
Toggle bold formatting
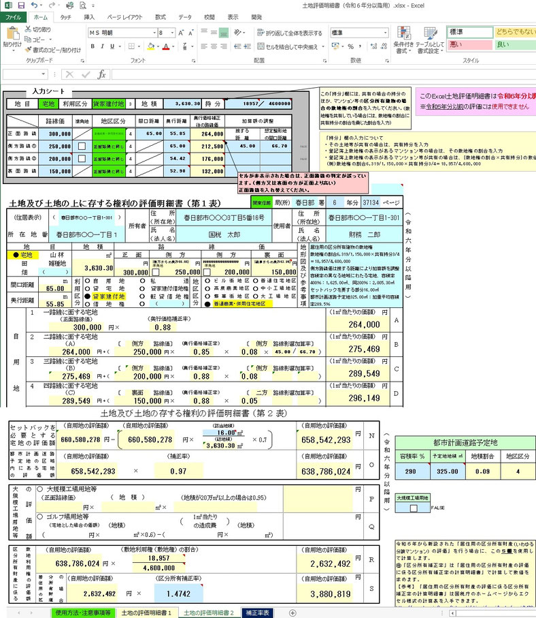pyautogui.click(x=93, y=46)
